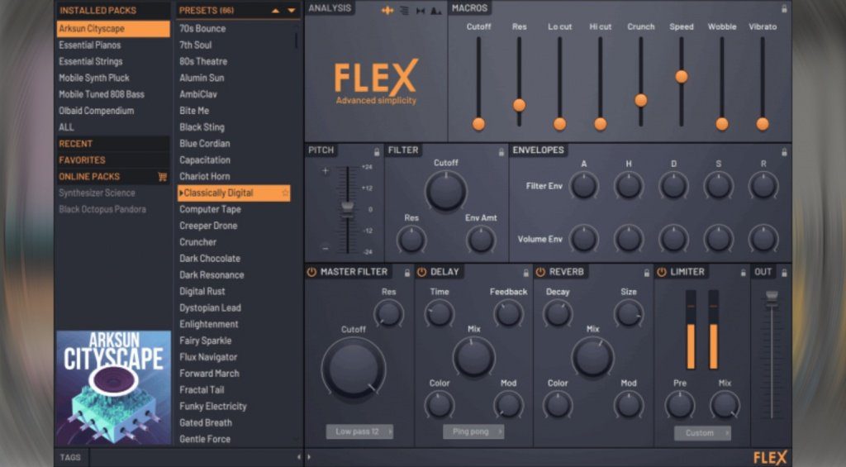
Task: Select the first analysis view icon
Action: pos(387,10)
